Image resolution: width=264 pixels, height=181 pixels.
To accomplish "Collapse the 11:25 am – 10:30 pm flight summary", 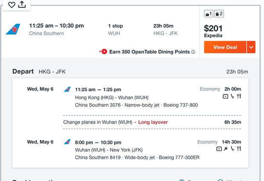I will click(102, 29).
